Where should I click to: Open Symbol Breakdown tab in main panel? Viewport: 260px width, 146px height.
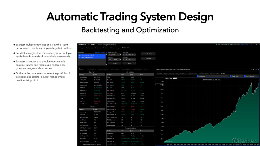pyautogui.click(x=103, y=69)
